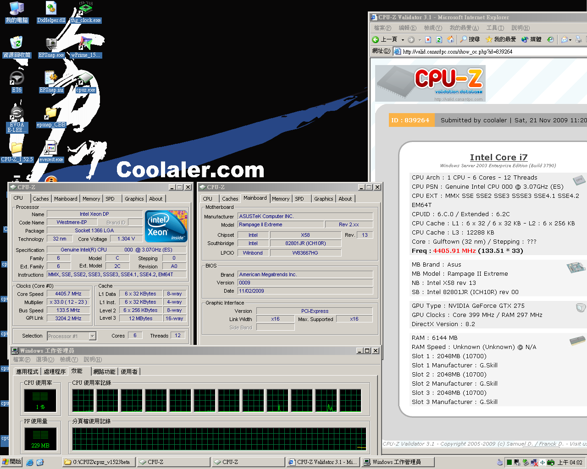
Task: Switch to Mainboard tab in left CPU-Z window
Action: (x=66, y=199)
